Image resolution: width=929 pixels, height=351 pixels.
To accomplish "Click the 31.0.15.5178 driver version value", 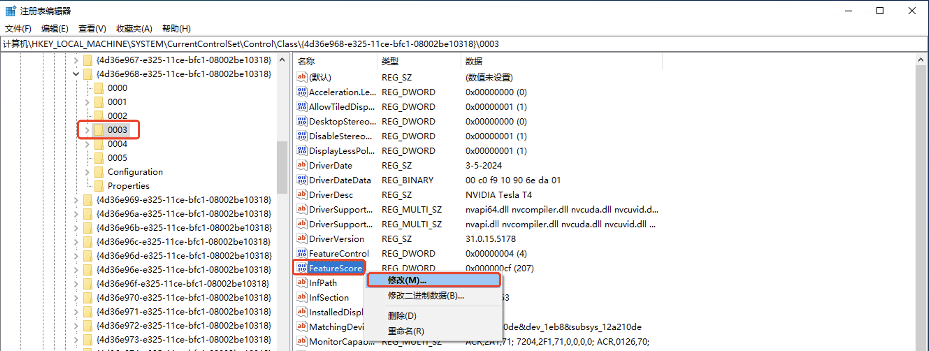I will point(490,239).
